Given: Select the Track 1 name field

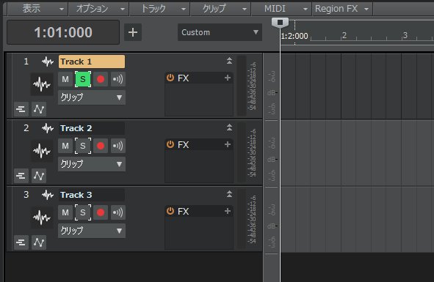Looking at the screenshot, I should coord(92,62).
